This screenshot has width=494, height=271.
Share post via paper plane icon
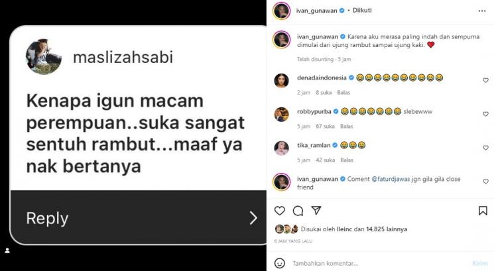coord(316,210)
